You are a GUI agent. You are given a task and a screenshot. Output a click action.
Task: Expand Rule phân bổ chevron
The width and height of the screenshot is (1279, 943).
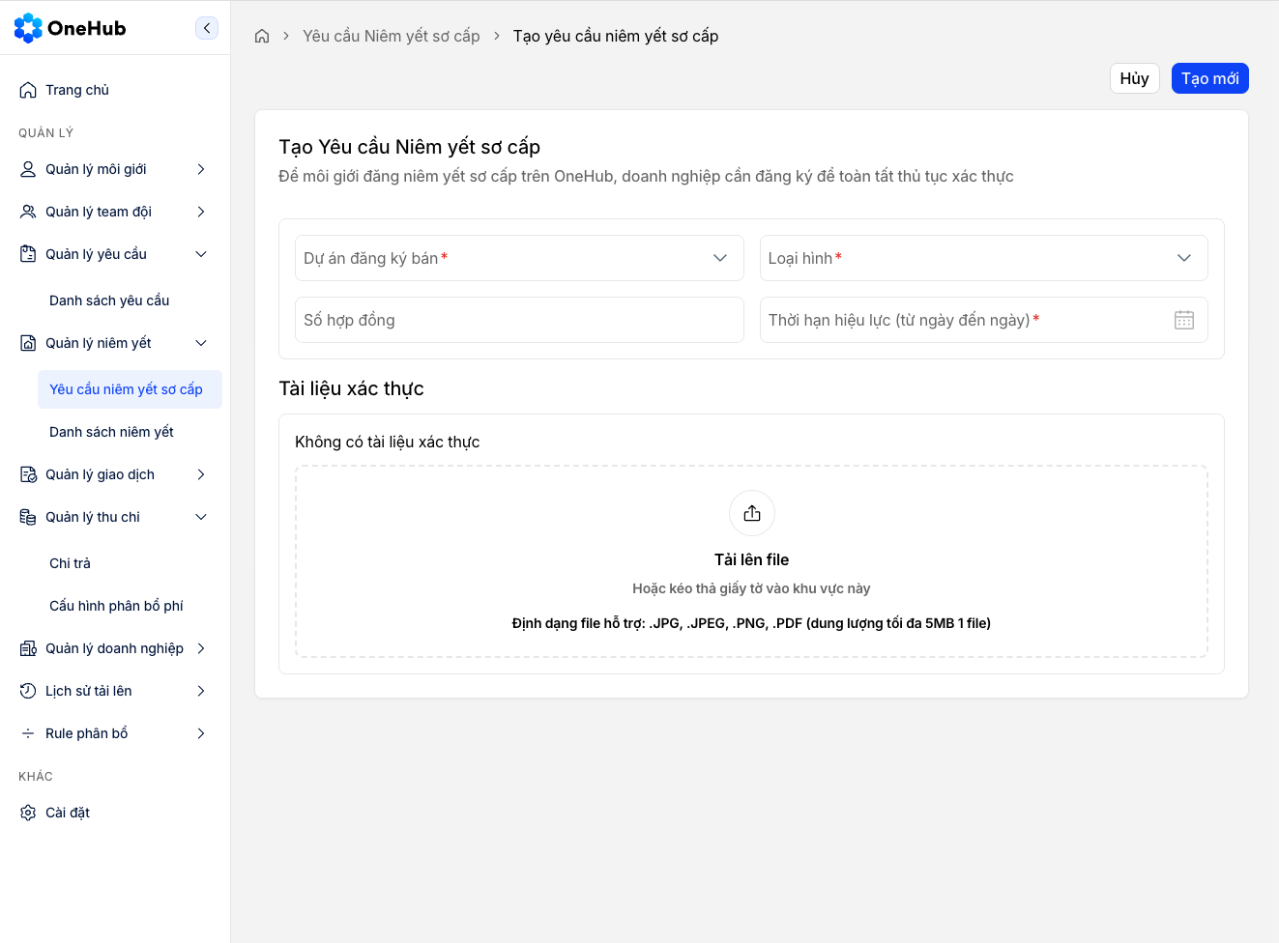[201, 733]
